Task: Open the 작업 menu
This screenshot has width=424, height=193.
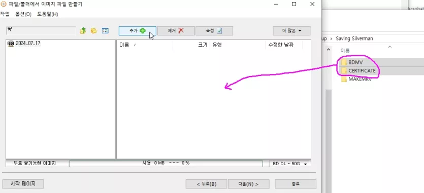Action: (5, 14)
